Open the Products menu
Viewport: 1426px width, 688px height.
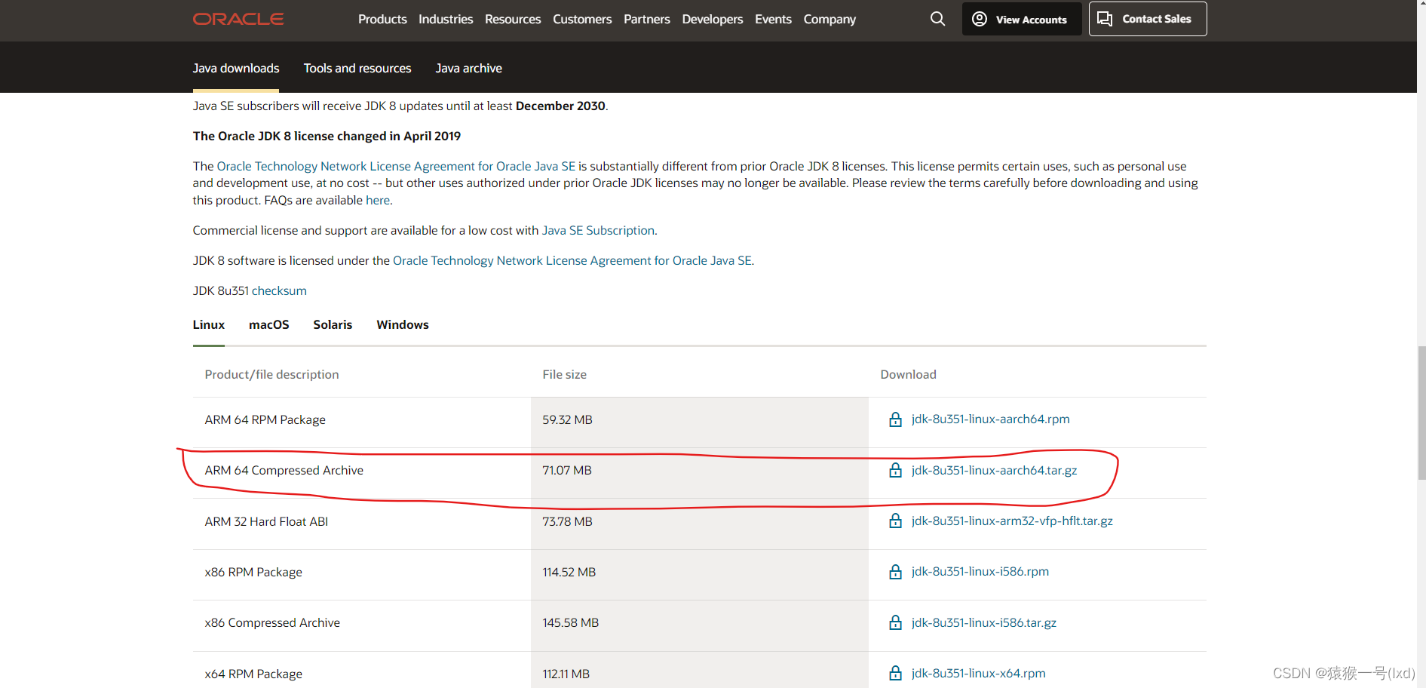(382, 19)
